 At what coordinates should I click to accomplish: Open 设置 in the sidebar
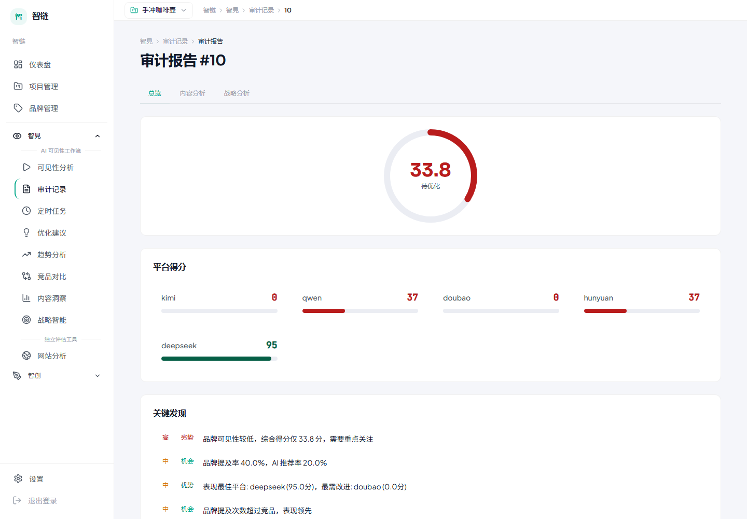pos(57,479)
